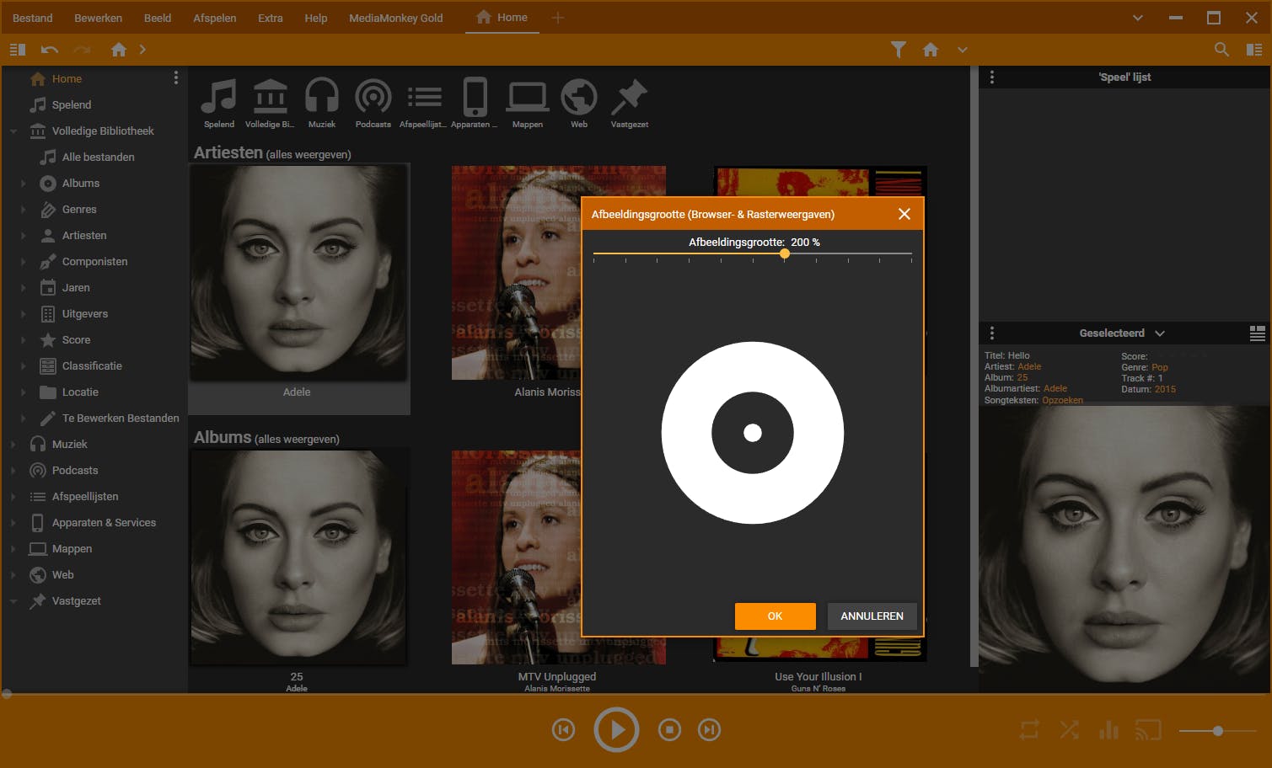
Task: Toggle shuffle mode in the player
Action: [x=1069, y=729]
